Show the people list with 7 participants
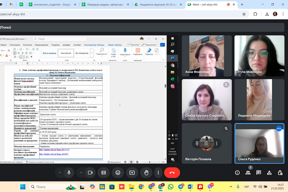288x192 pixels. [248, 173]
